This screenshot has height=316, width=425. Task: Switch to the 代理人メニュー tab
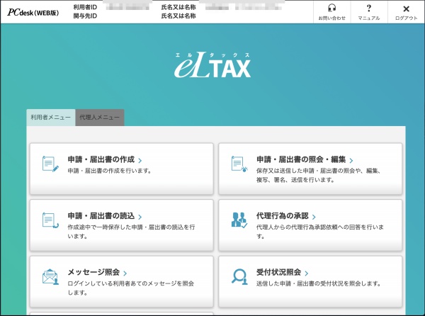100,118
